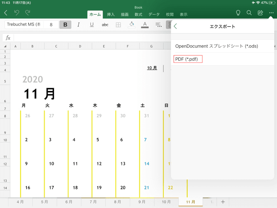The height and width of the screenshot is (208, 277).
Task: Switch to the データ tab
Action: pyautogui.click(x=154, y=15)
